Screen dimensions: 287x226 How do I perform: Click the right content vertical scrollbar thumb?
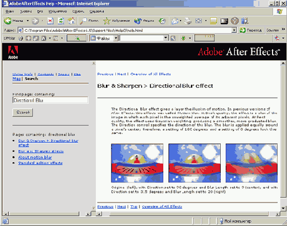(283, 131)
